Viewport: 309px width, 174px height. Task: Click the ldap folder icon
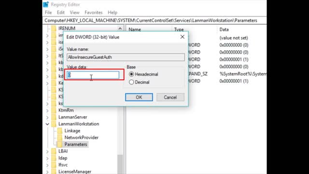pyautogui.click(x=54, y=158)
